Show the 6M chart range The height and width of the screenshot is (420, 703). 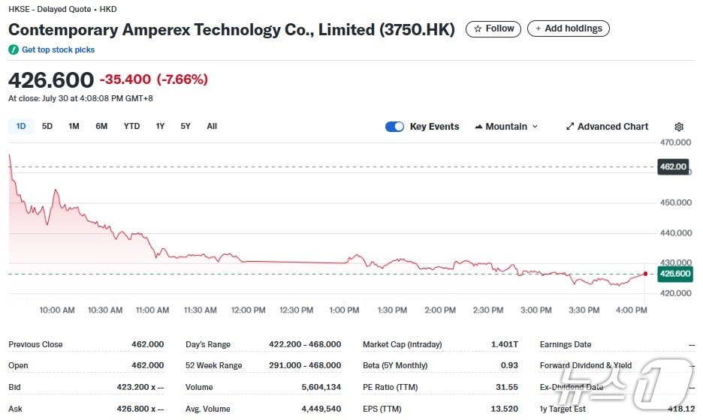click(x=101, y=126)
